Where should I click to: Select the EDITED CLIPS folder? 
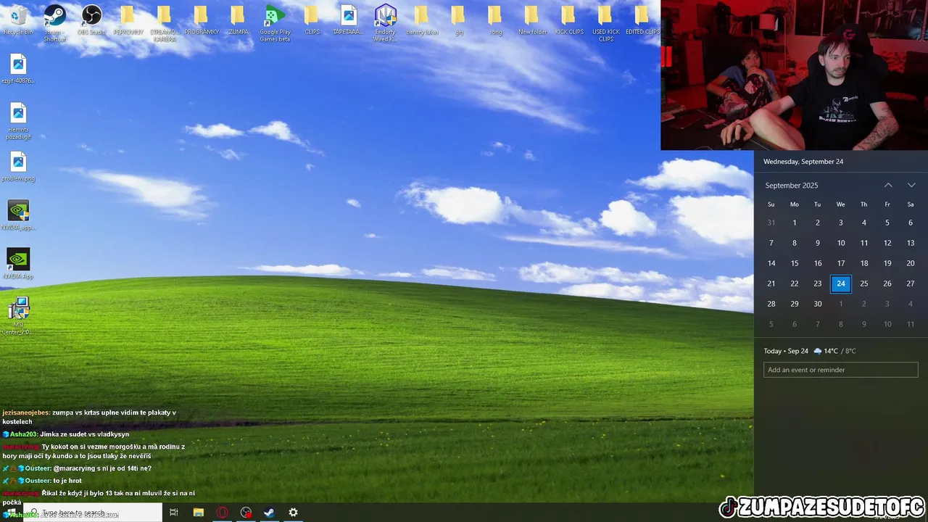coord(642,20)
